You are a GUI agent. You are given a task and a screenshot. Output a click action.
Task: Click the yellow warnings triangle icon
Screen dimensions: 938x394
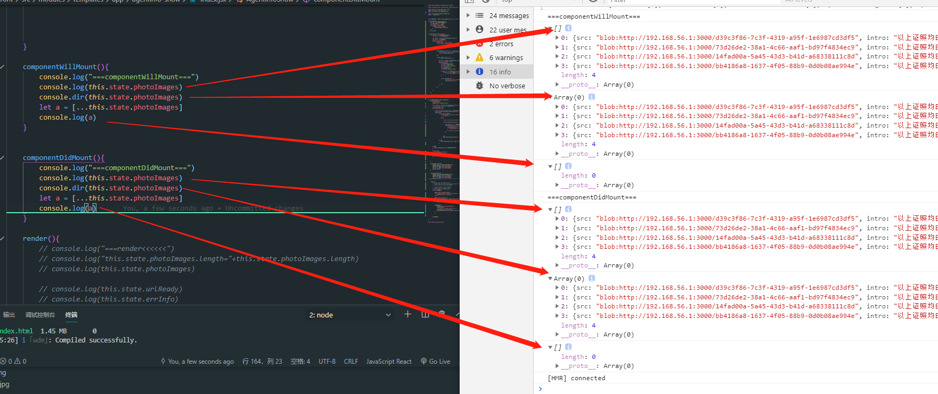pyautogui.click(x=479, y=57)
